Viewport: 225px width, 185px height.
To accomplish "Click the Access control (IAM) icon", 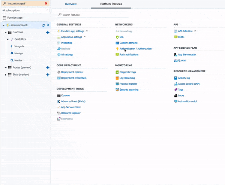I will [x=175, y=84].
